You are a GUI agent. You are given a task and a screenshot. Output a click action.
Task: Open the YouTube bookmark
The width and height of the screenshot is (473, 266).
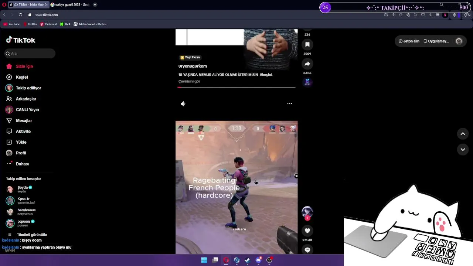coord(11,24)
